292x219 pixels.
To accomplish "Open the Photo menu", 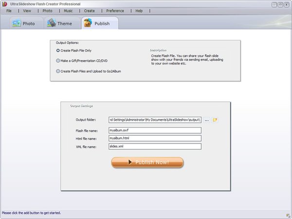I will [47, 11].
